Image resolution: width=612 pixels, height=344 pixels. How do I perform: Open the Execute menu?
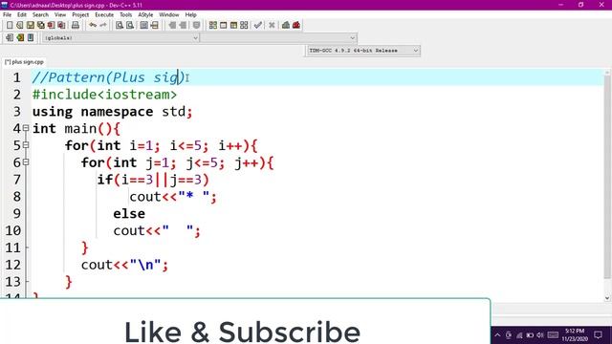[104, 15]
